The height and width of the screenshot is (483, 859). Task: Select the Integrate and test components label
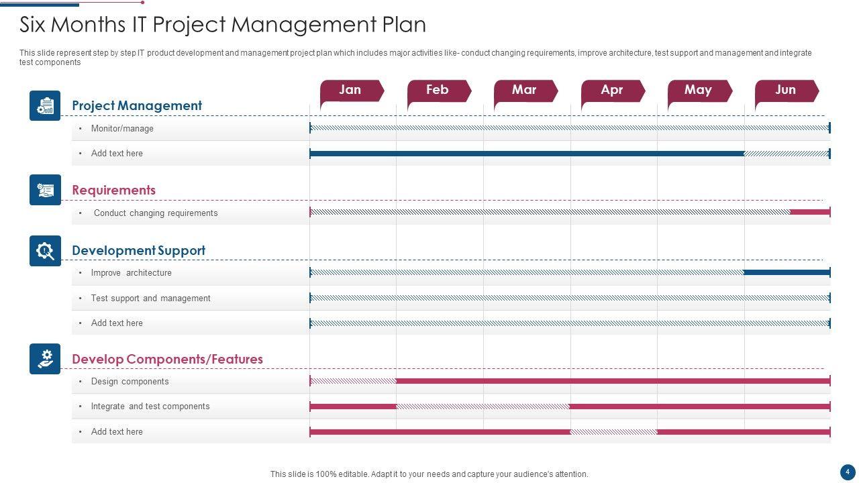click(150, 407)
